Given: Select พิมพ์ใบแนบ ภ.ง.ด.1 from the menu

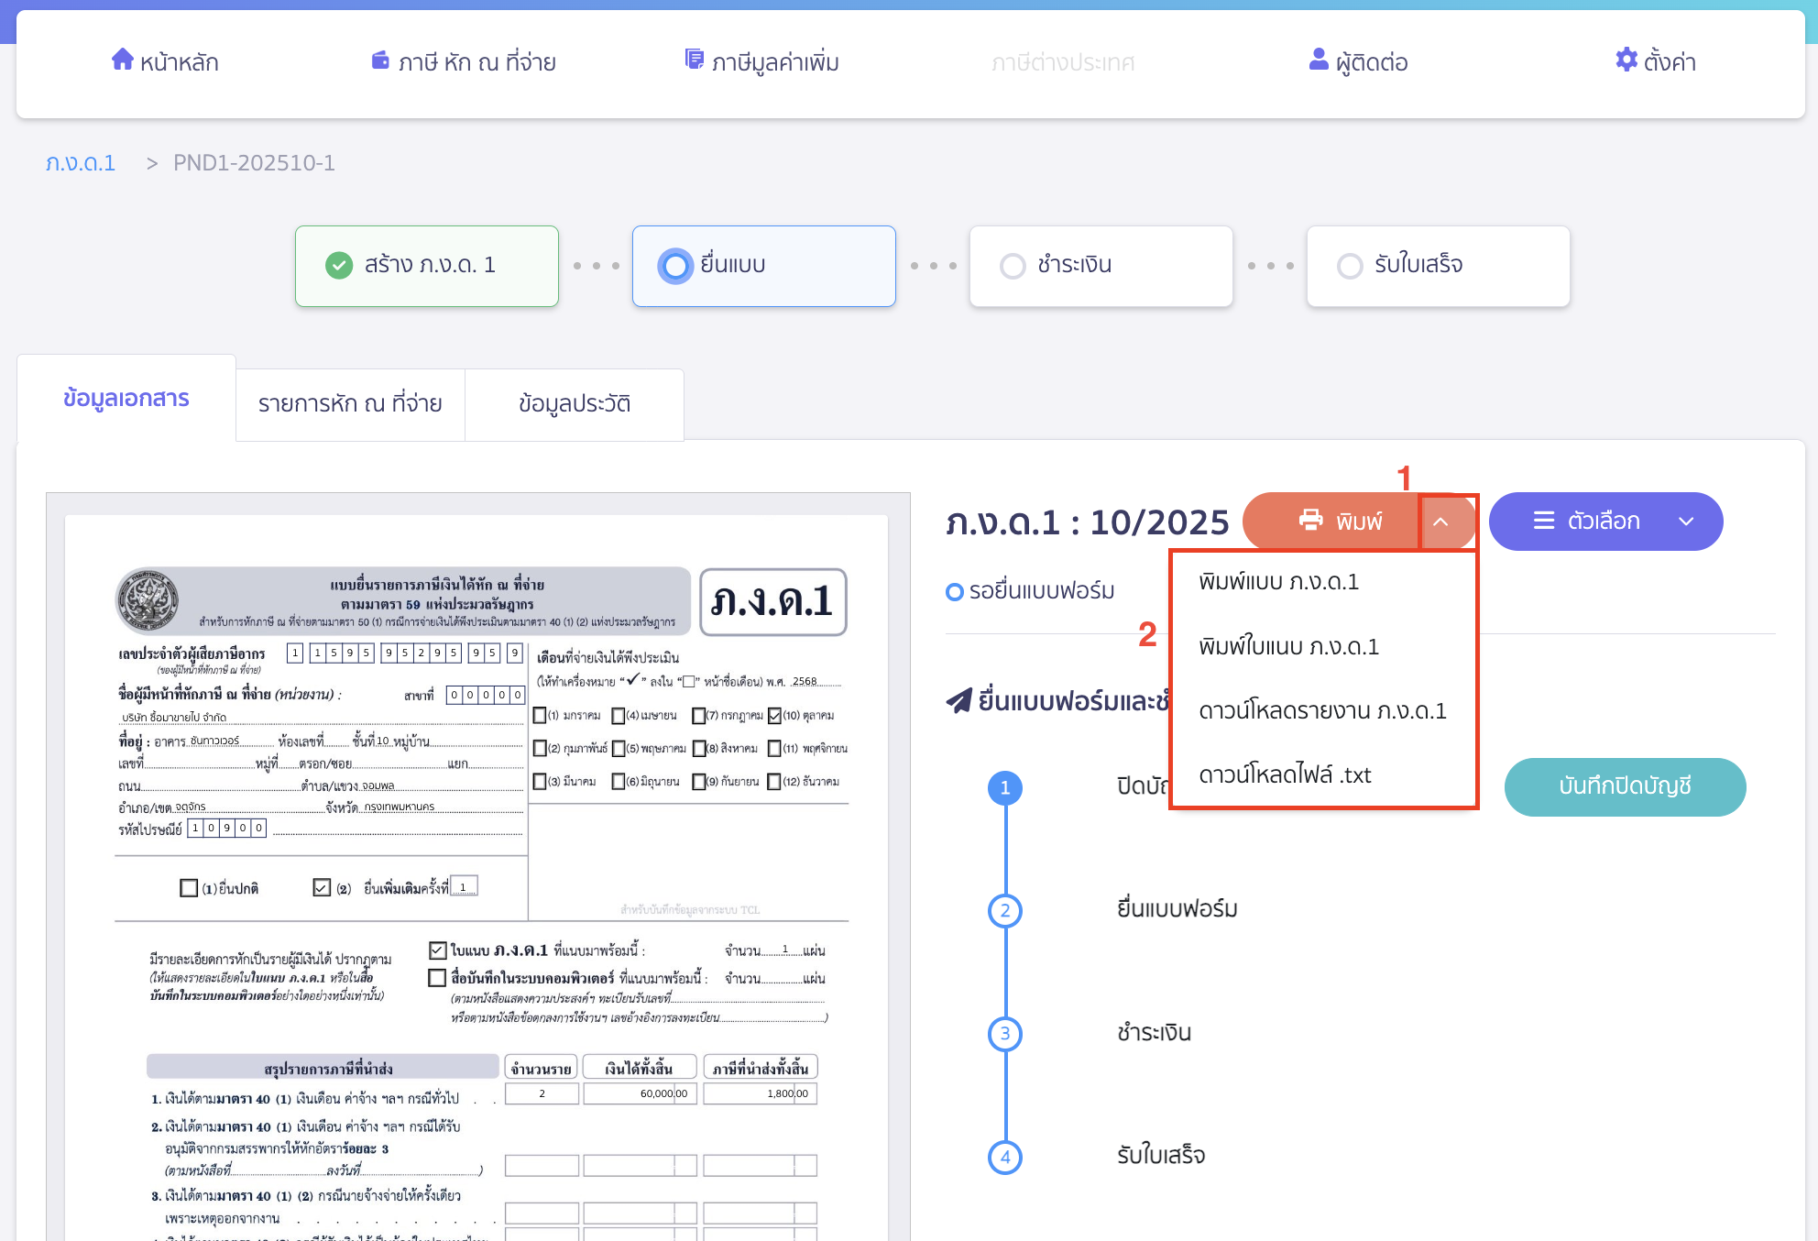Looking at the screenshot, I should point(1290,646).
